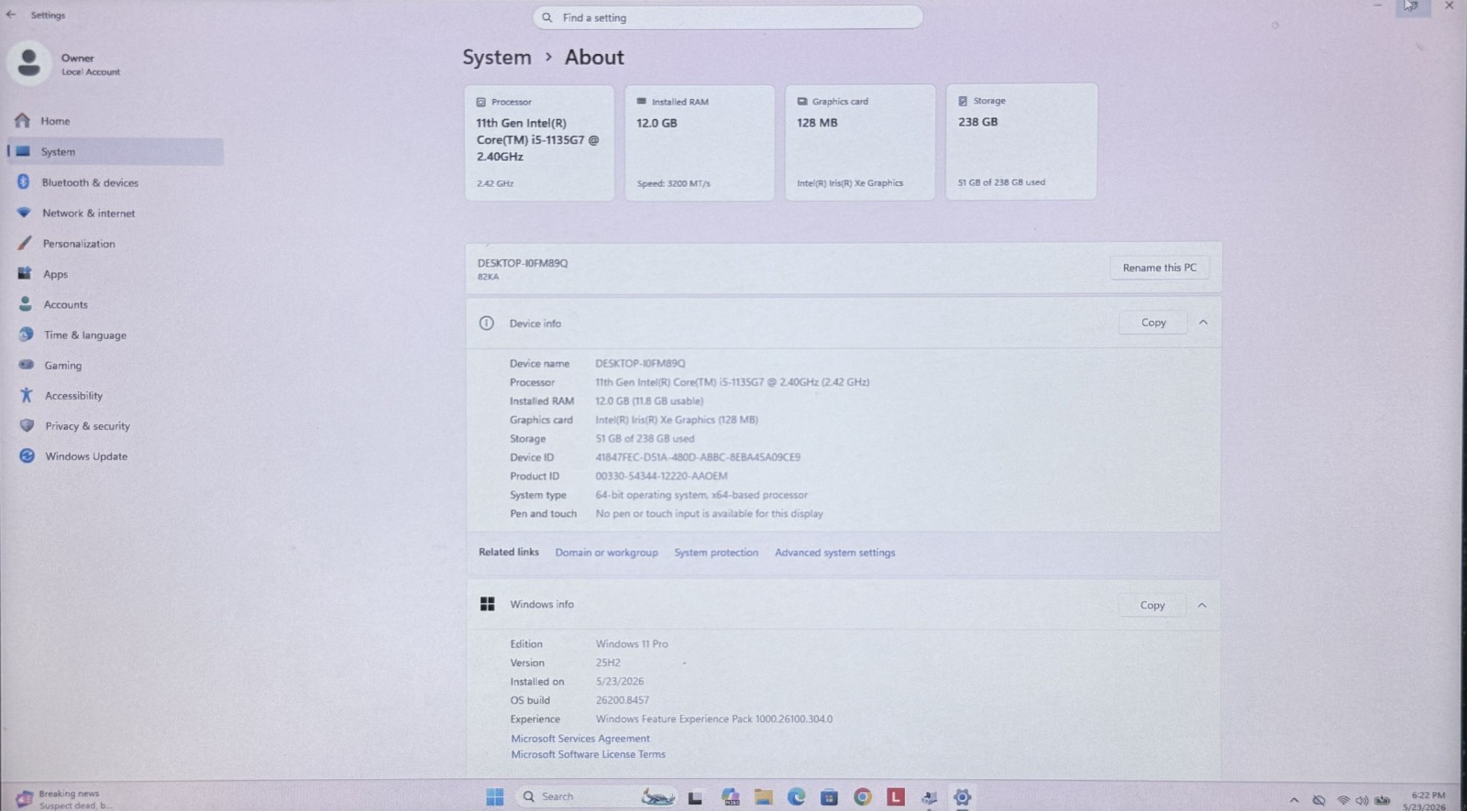Click the battery tray icon
This screenshot has width=1467, height=811.
coord(1382,800)
